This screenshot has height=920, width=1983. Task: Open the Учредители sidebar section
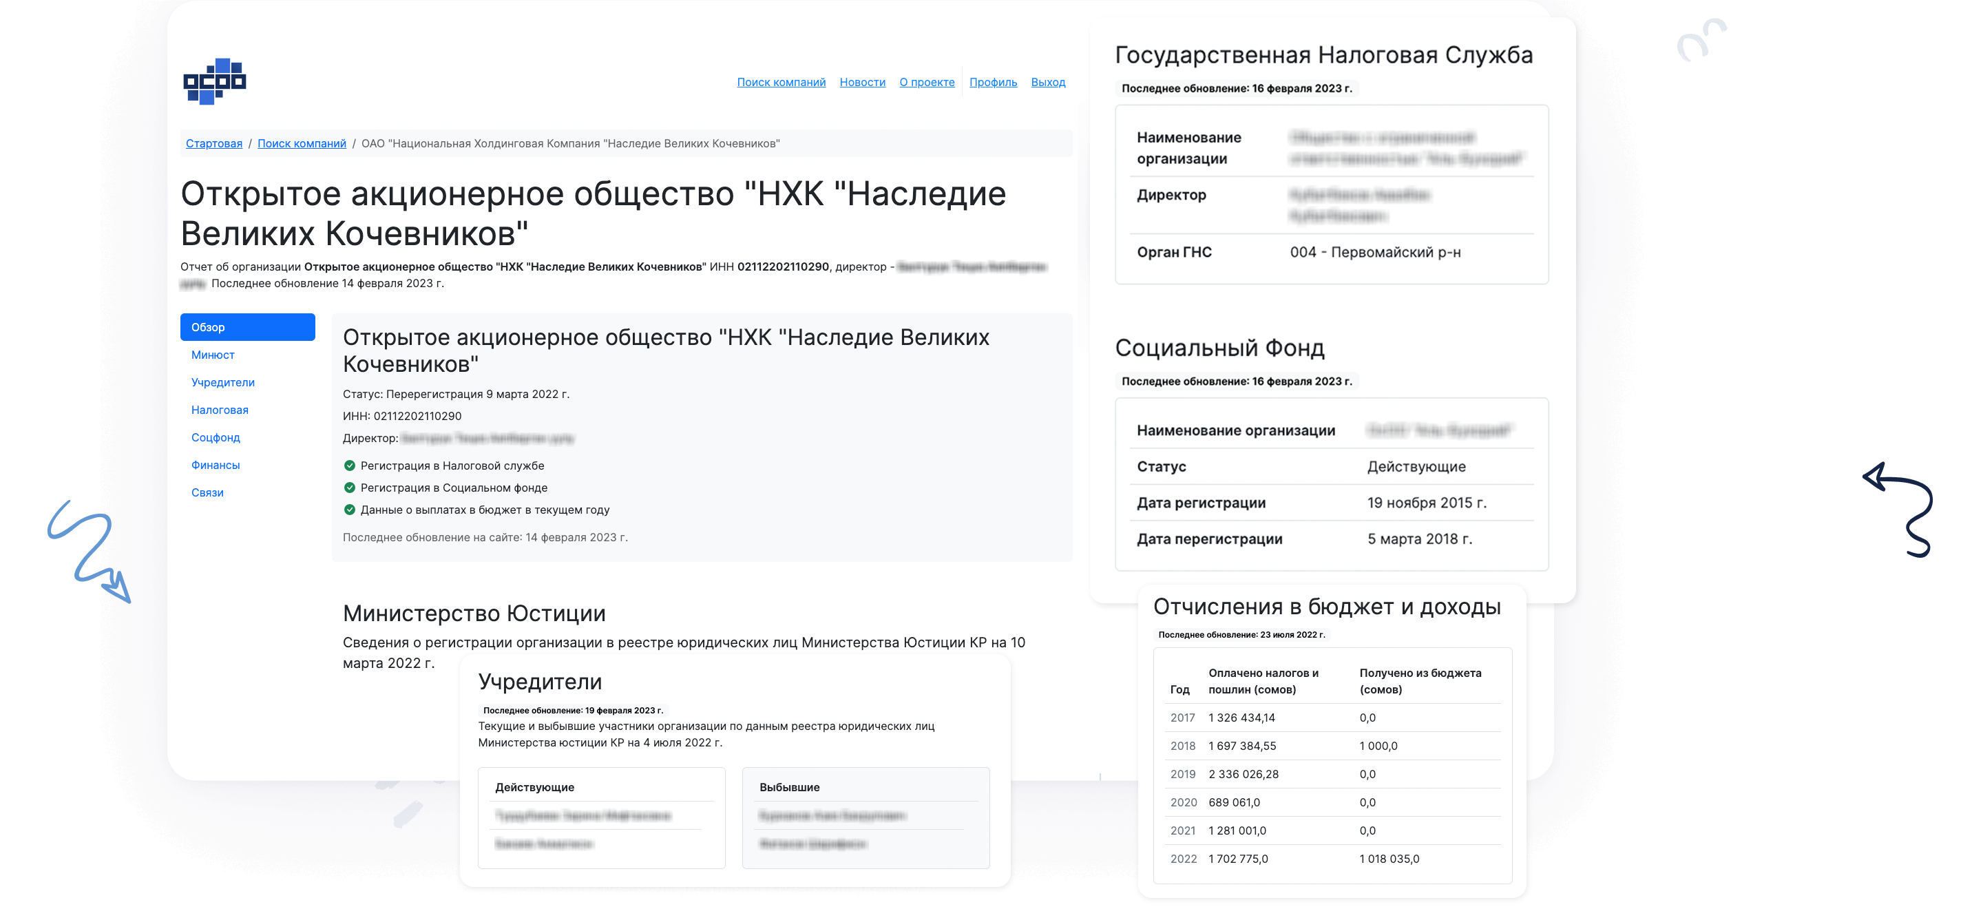(222, 383)
